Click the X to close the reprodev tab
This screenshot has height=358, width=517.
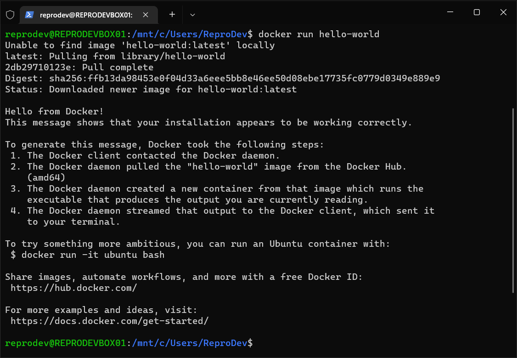146,15
